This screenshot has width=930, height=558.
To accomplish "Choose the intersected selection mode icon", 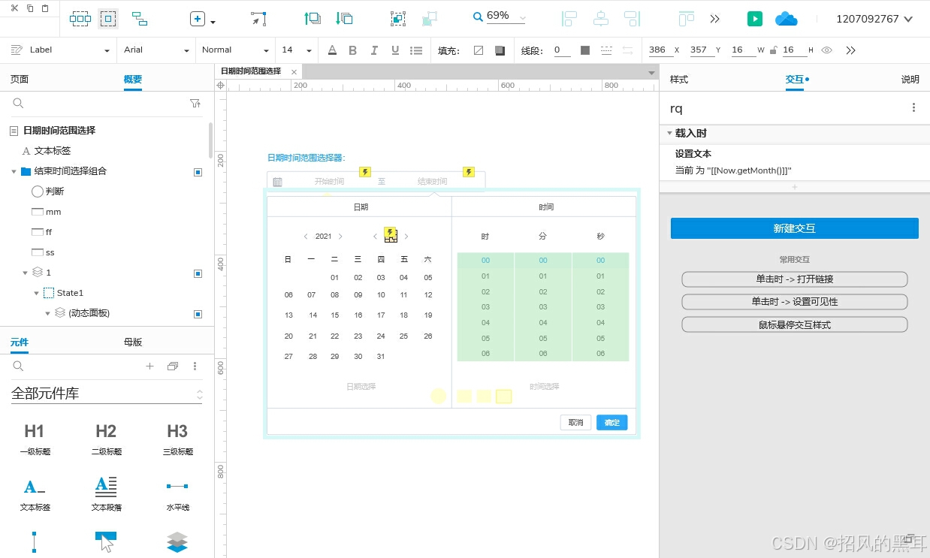I will click(x=80, y=19).
